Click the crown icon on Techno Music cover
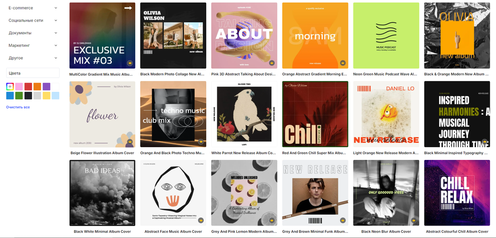 201,142
